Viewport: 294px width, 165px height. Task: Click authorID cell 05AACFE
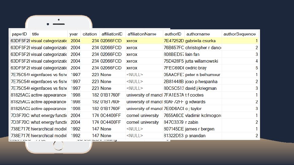pyautogui.click(x=174, y=75)
